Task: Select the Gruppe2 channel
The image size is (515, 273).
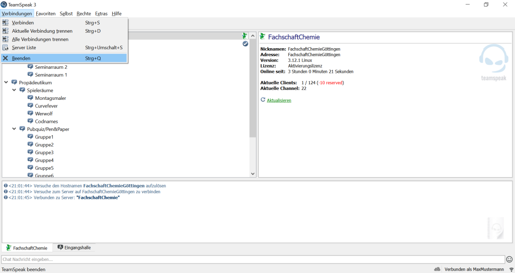Action: pos(44,145)
